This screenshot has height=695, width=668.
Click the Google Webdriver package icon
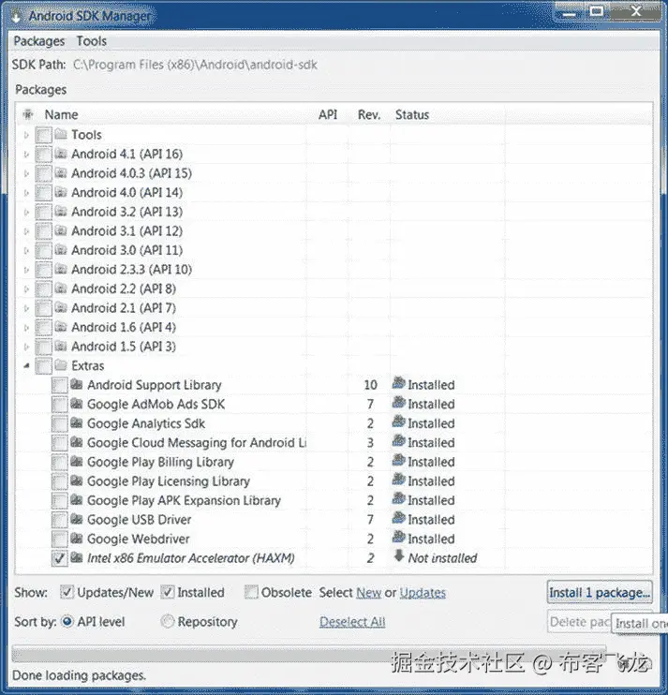[x=77, y=539]
